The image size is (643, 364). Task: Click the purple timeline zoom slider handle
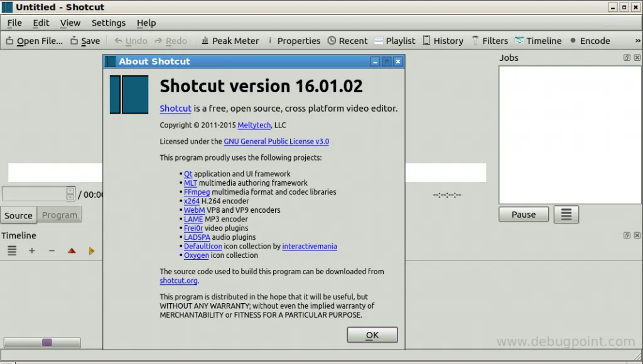coord(47,342)
